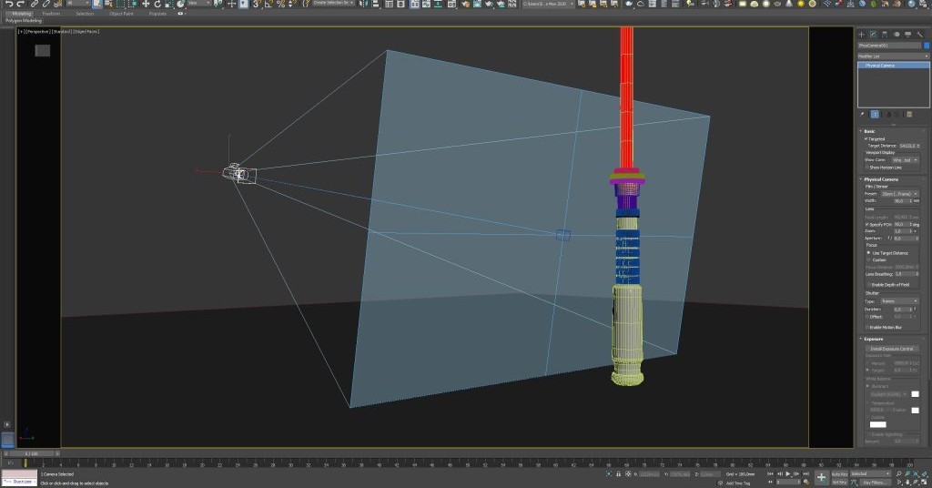The width and height of the screenshot is (932, 488).
Task: Toggle the Selection Lock padlock icon
Action: point(618,473)
